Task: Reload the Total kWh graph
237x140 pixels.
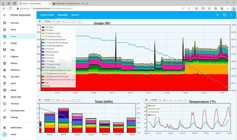Action: pyautogui.click(x=39, y=100)
